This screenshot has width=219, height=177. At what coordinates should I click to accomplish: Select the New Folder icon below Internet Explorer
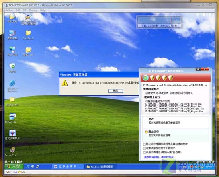point(12,102)
